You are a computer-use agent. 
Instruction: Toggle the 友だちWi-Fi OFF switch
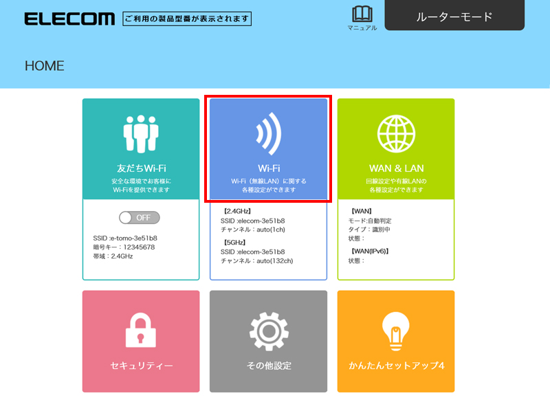pos(140,218)
